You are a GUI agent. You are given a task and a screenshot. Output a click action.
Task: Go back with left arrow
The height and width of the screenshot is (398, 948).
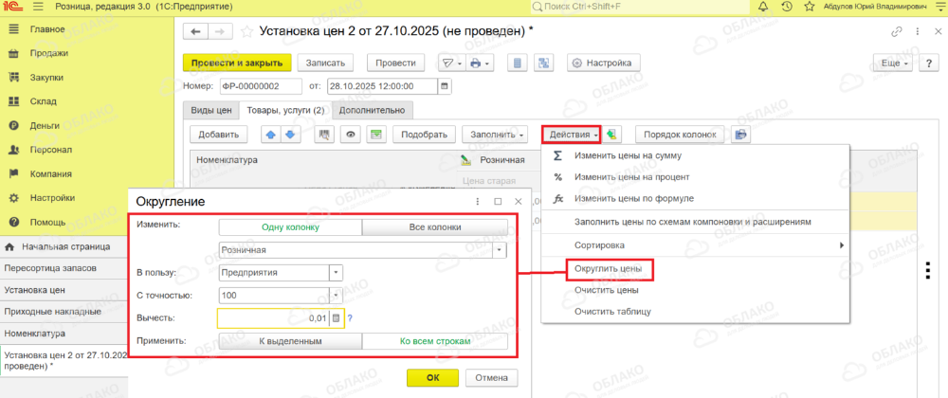pyautogui.click(x=195, y=32)
